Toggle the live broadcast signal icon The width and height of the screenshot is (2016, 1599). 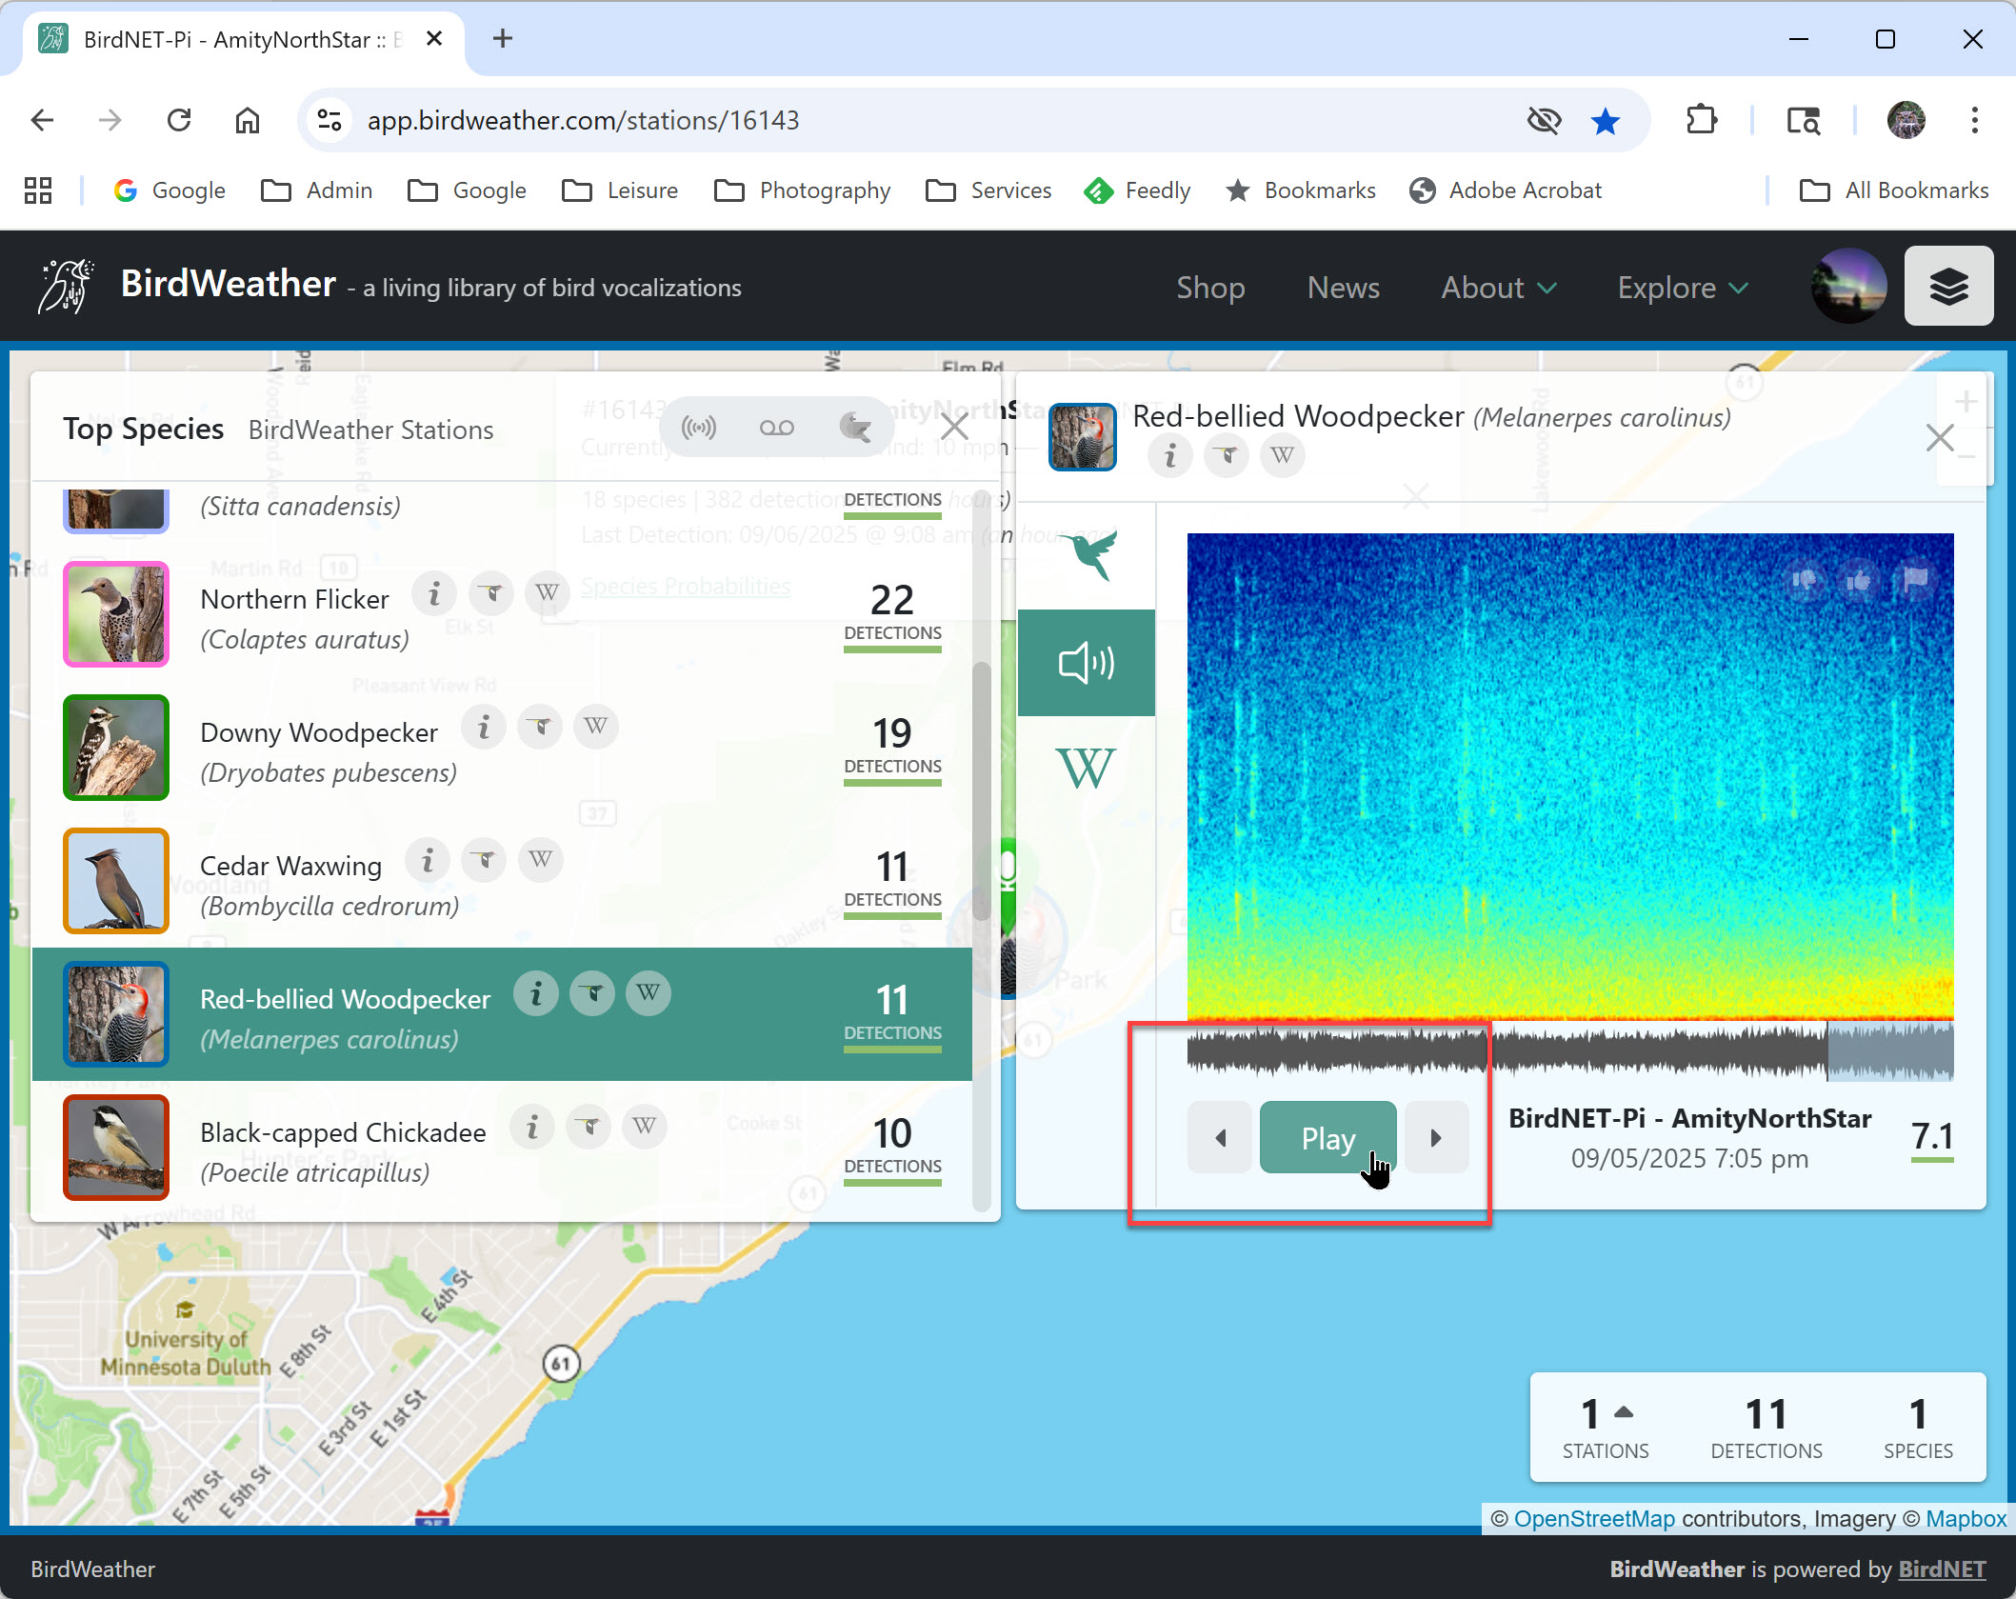coord(698,428)
